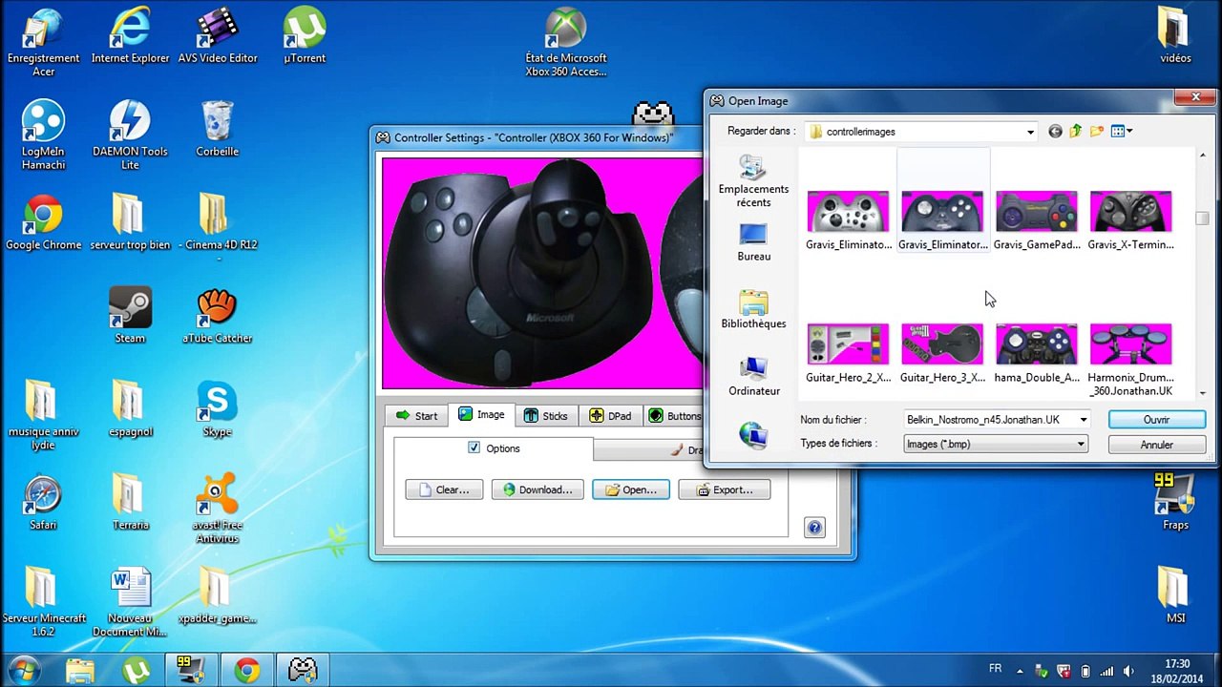Screen dimensions: 1222x687
Task: Select the network icon in places bar
Action: coord(753,436)
